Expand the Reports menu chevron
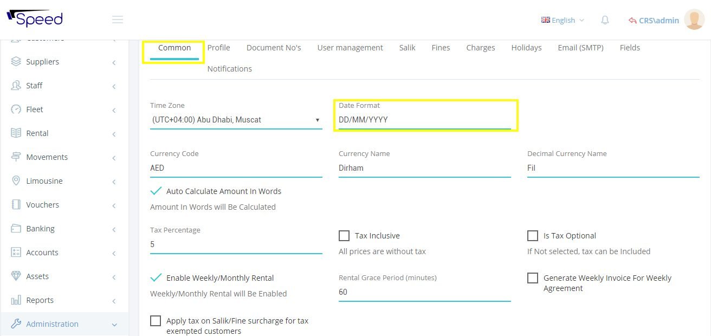This screenshot has height=336, width=711. point(114,301)
